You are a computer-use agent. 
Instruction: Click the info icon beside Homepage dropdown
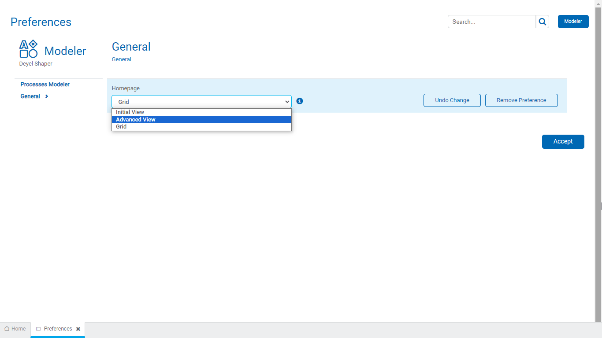coord(300,101)
